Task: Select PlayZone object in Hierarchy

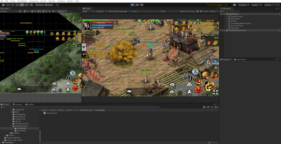Action: coord(234,28)
